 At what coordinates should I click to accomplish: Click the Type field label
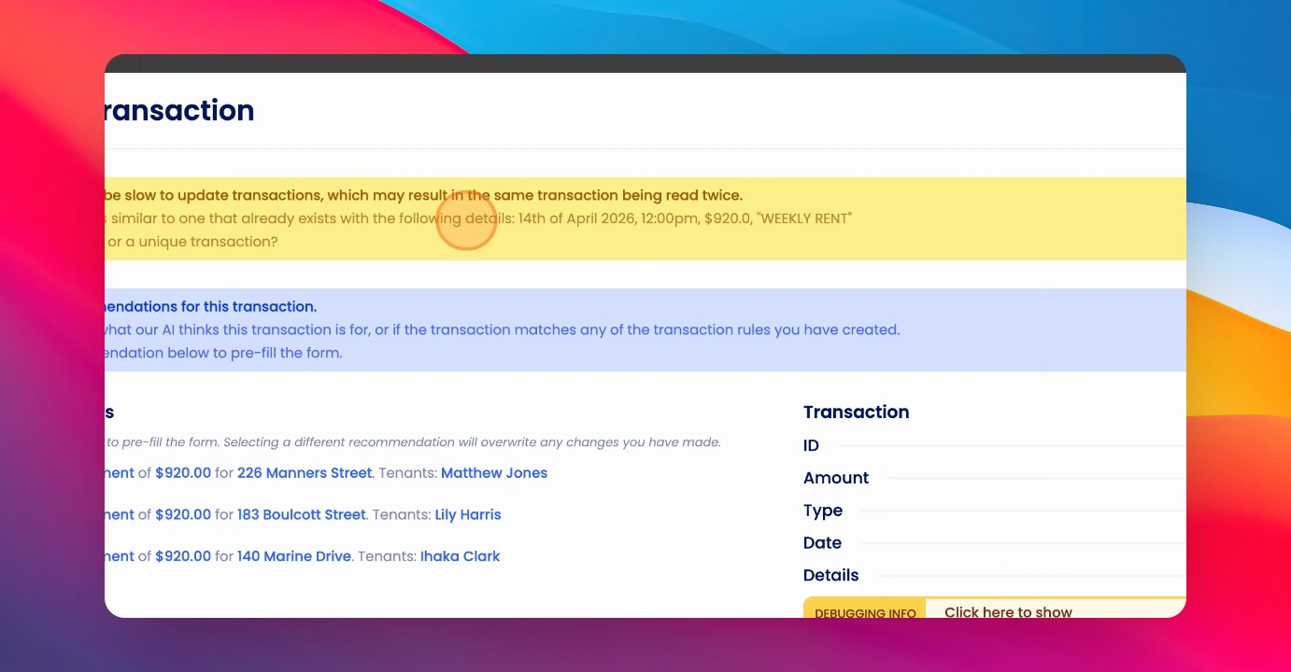pos(823,511)
